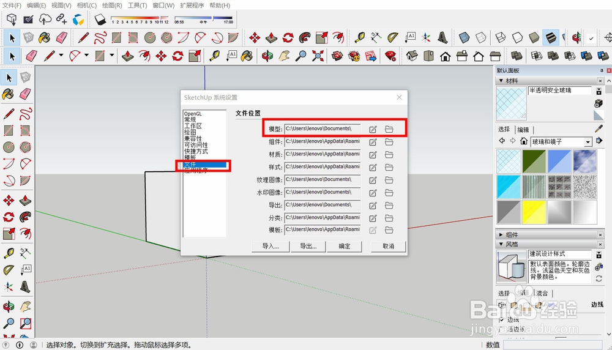Viewport: 612px width, 350px height.
Task: Select the Eraser tool in left toolbar
Action: (x=25, y=94)
